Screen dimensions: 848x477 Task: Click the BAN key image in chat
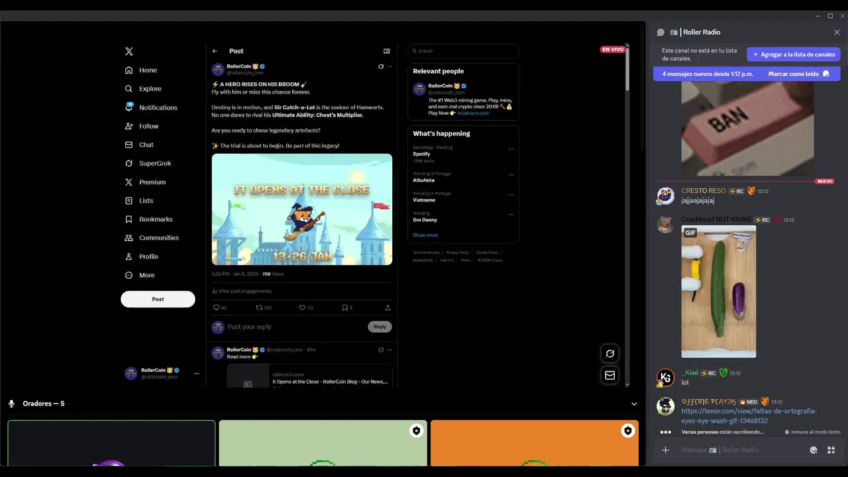pyautogui.click(x=747, y=129)
